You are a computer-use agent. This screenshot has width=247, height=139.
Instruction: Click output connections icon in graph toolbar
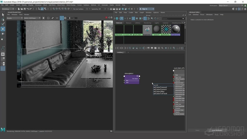[125, 48]
